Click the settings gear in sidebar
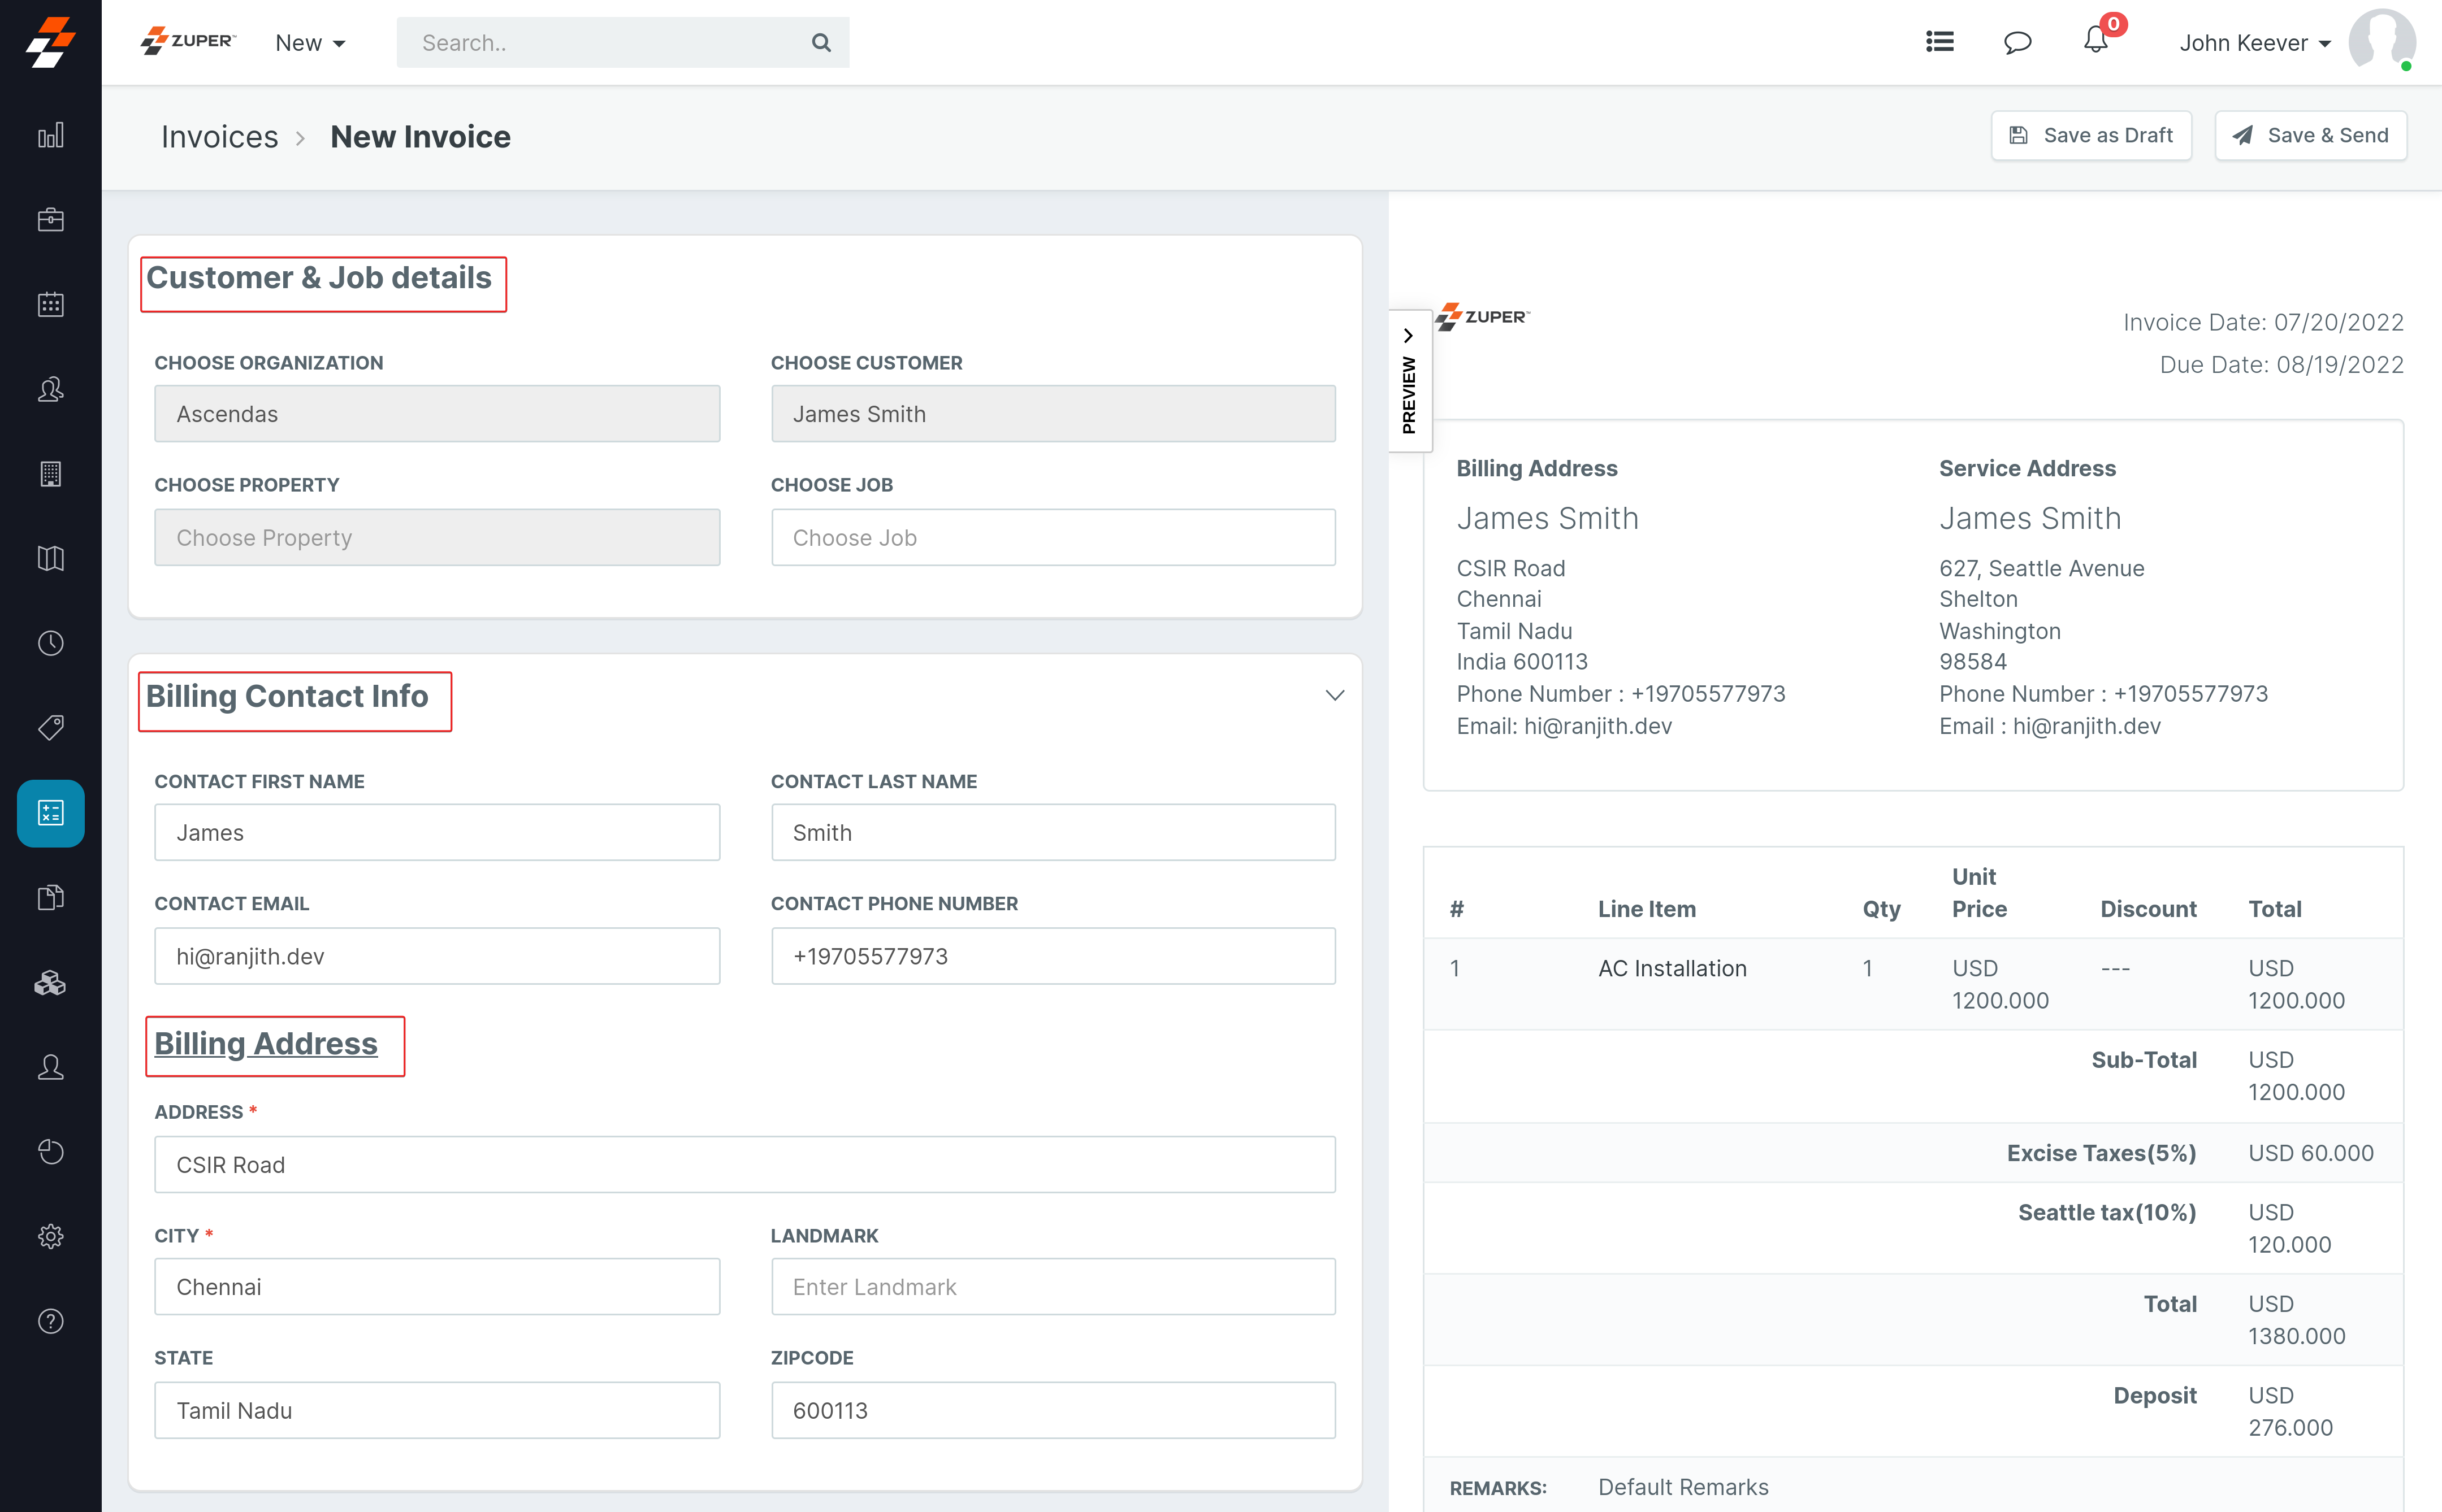 point(50,1236)
